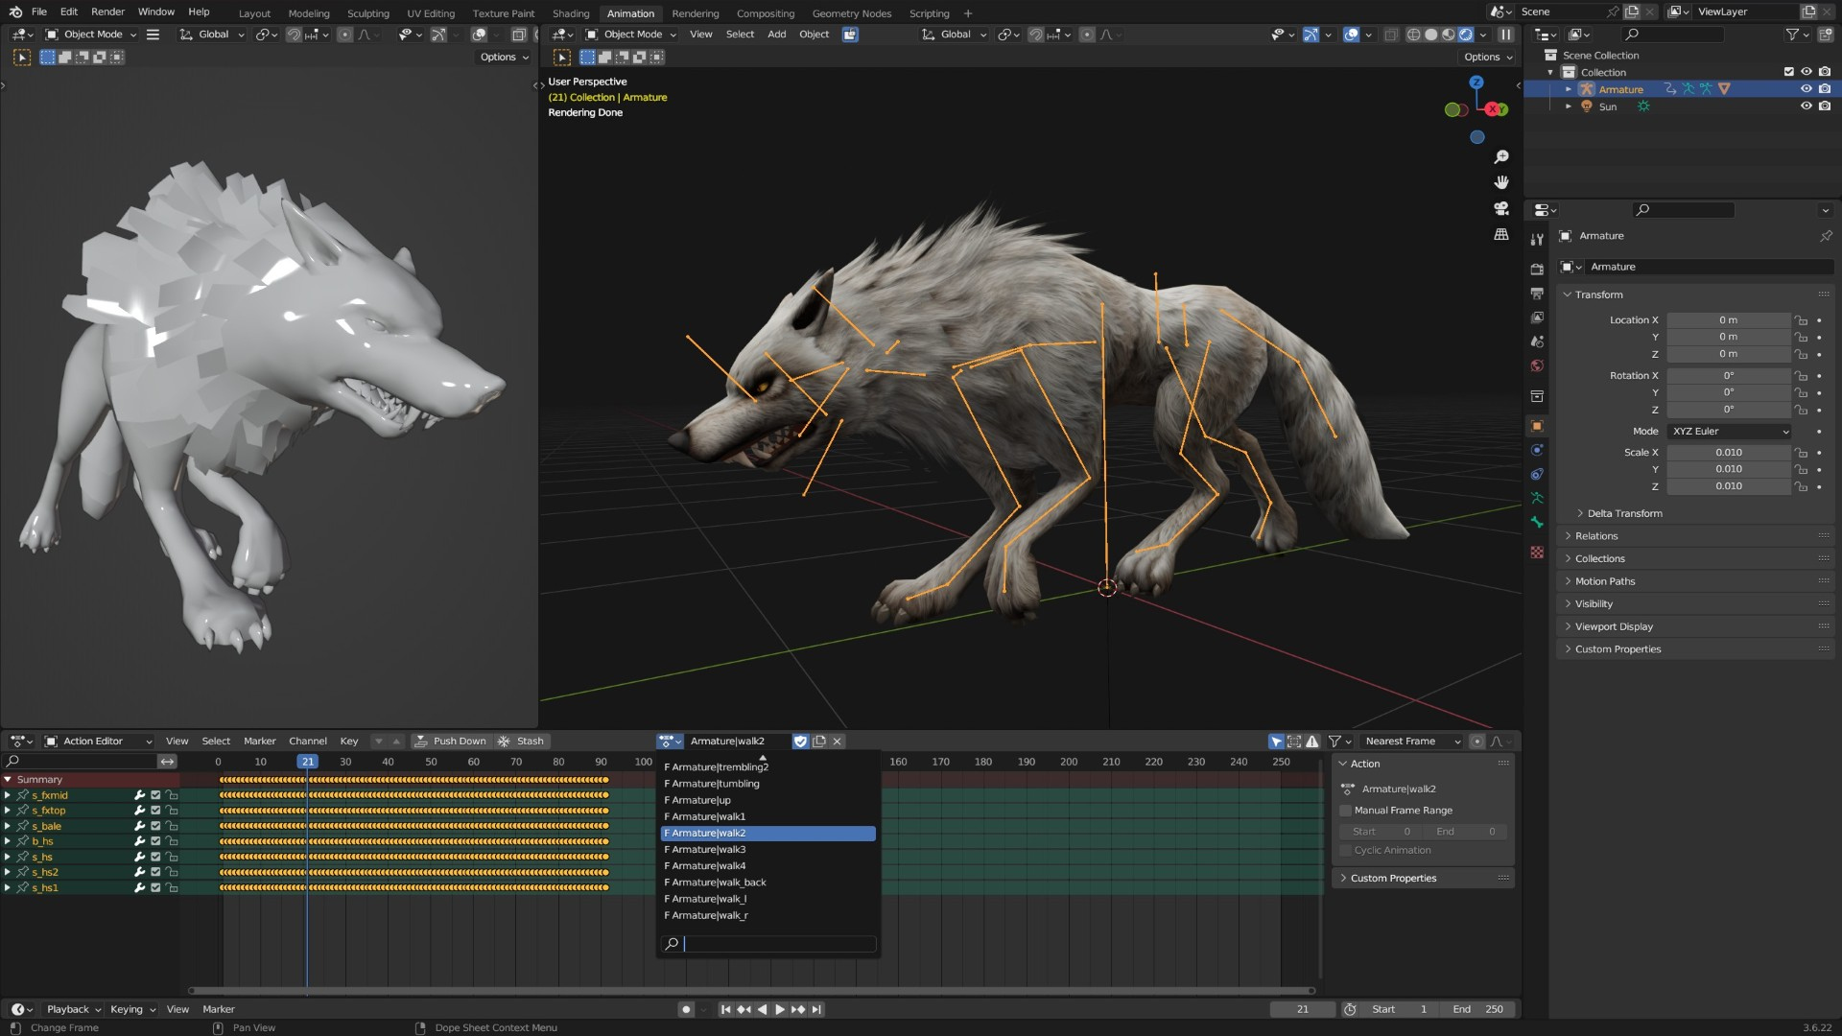The width and height of the screenshot is (1842, 1036).
Task: Toggle X-Ray in the main viewport
Action: tap(1391, 35)
